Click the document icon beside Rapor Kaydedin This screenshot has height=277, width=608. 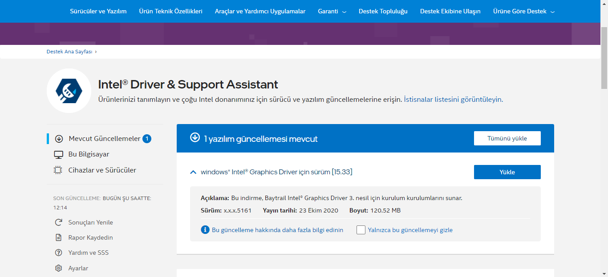pos(58,238)
